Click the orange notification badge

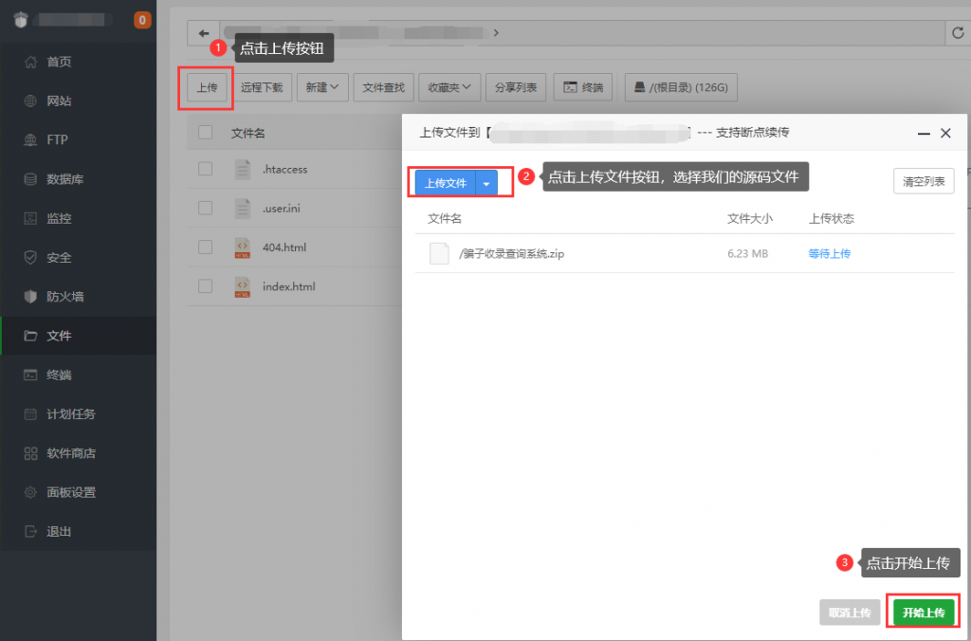pyautogui.click(x=142, y=20)
